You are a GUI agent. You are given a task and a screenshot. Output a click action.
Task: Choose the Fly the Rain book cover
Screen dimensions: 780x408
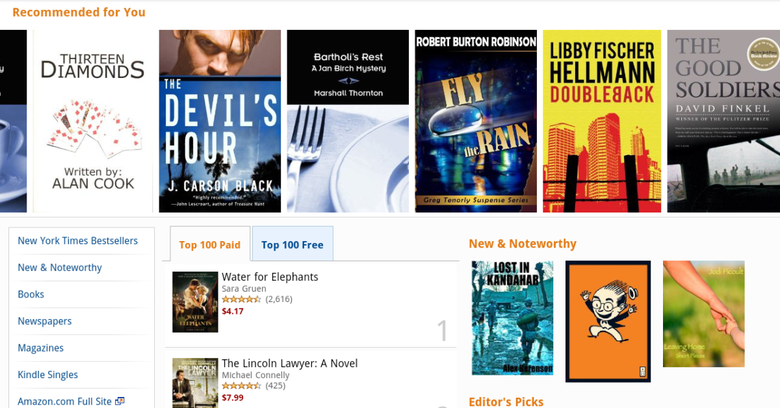point(476,121)
